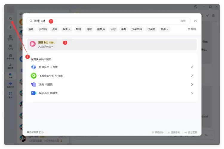The height and width of the screenshot is (149, 224).
Task: Click the 视频会议 camera icon
Action: pos(33,93)
